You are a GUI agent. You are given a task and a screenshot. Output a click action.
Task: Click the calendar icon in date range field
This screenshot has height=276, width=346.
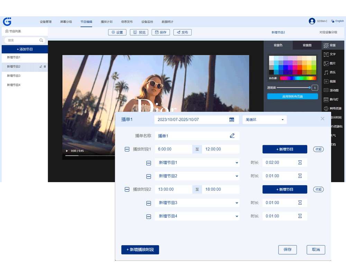coord(232,120)
